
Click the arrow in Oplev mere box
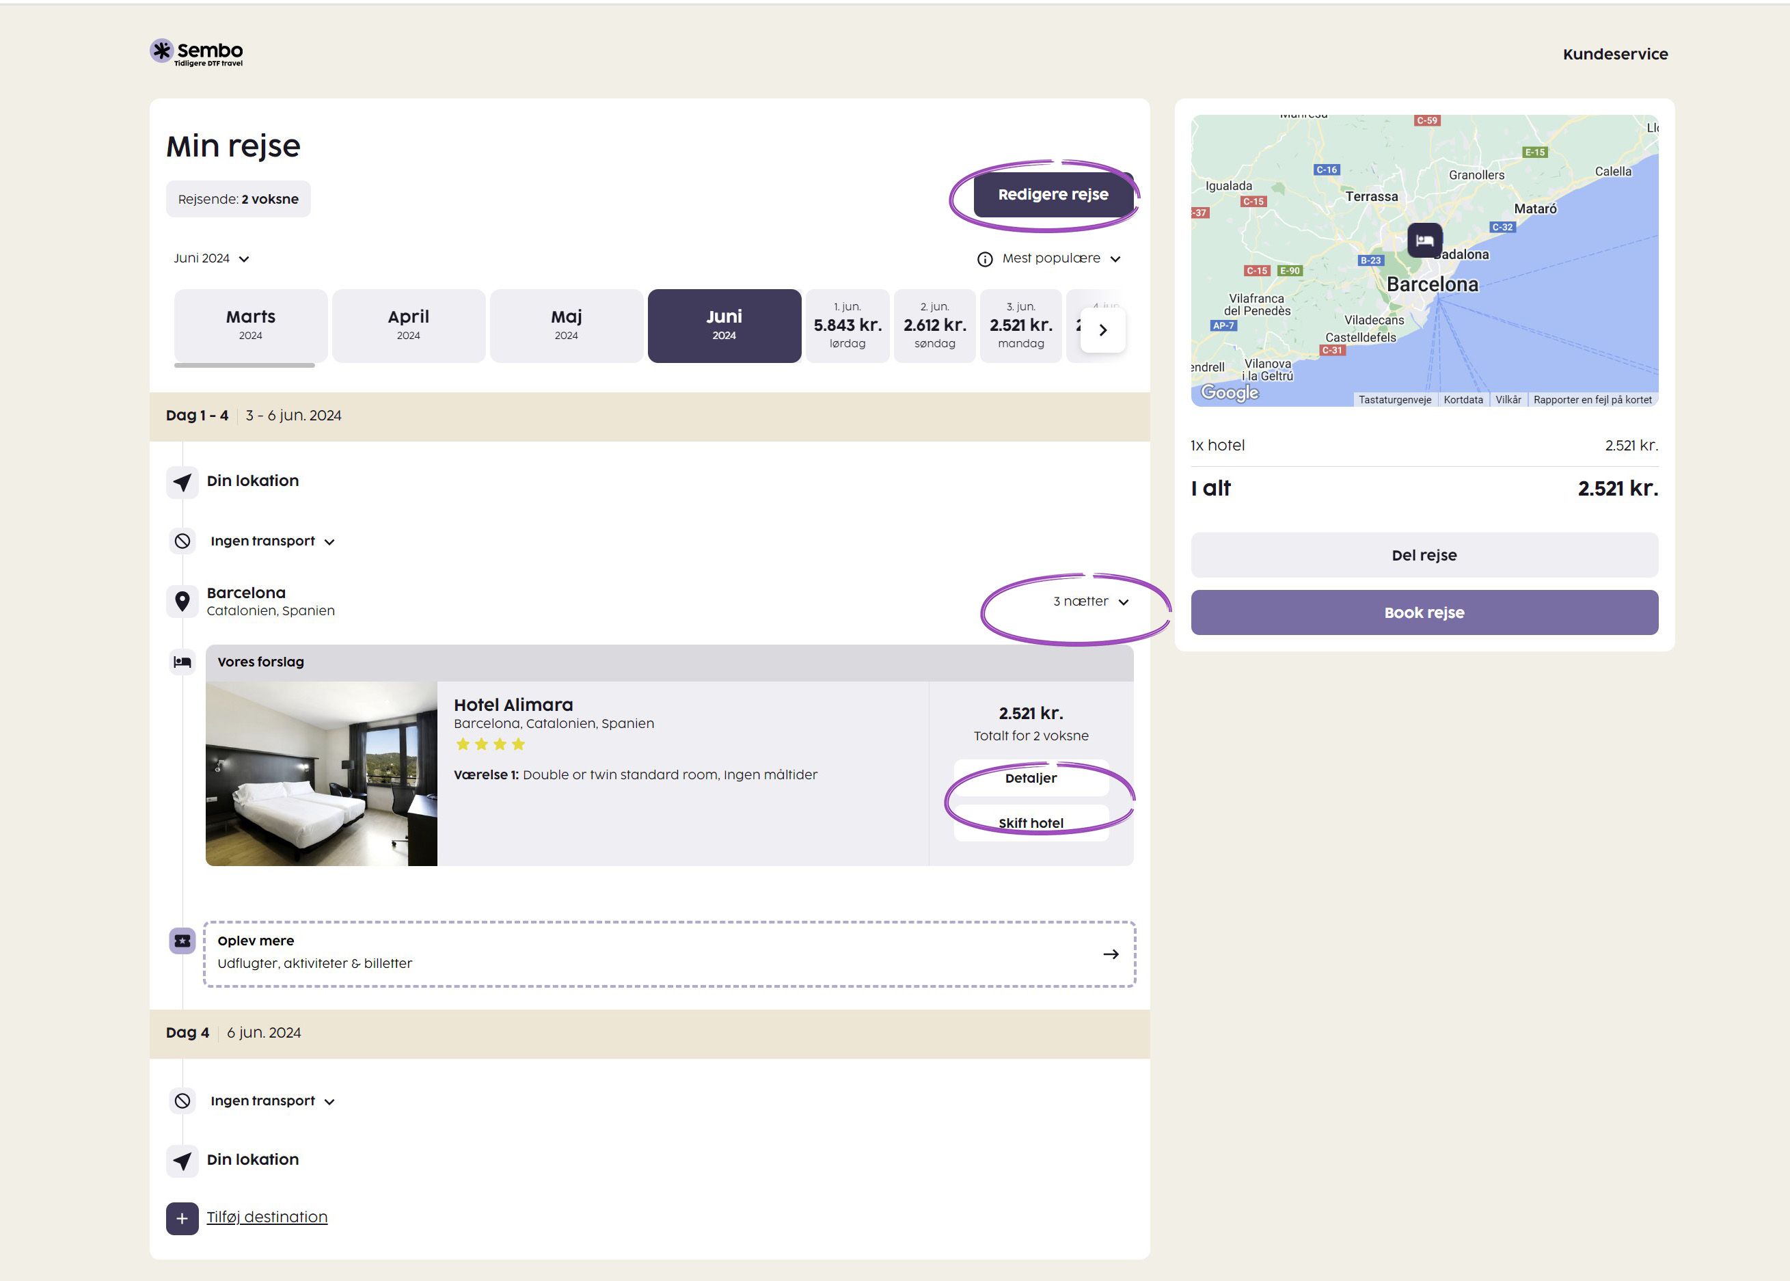(x=1110, y=954)
